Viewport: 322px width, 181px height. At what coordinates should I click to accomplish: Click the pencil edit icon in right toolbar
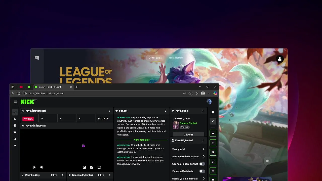[213, 121]
